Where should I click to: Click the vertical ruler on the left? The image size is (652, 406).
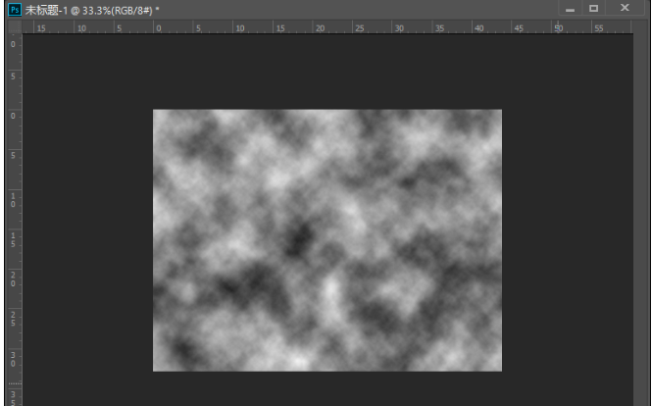click(15, 220)
